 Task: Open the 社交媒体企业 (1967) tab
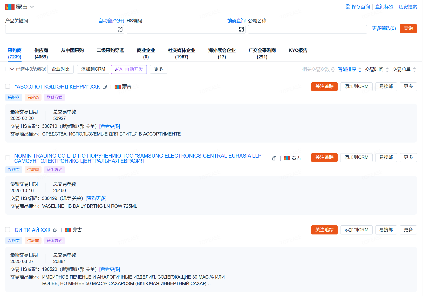[181, 53]
